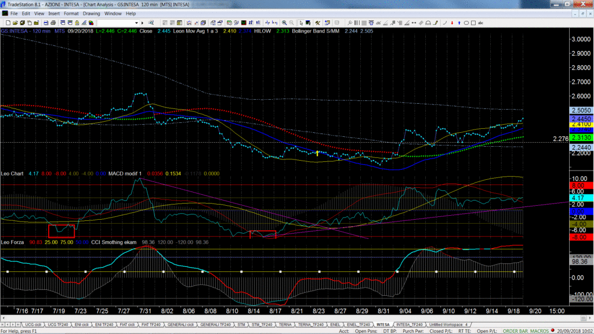Viewport: 594px width, 334px height.
Task: Click the right arrow go button beside symbol box
Action: 143,23
